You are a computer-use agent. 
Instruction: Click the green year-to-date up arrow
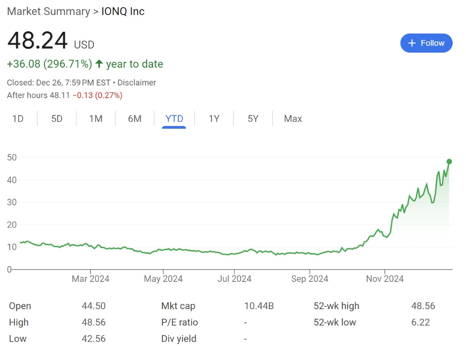(x=99, y=64)
